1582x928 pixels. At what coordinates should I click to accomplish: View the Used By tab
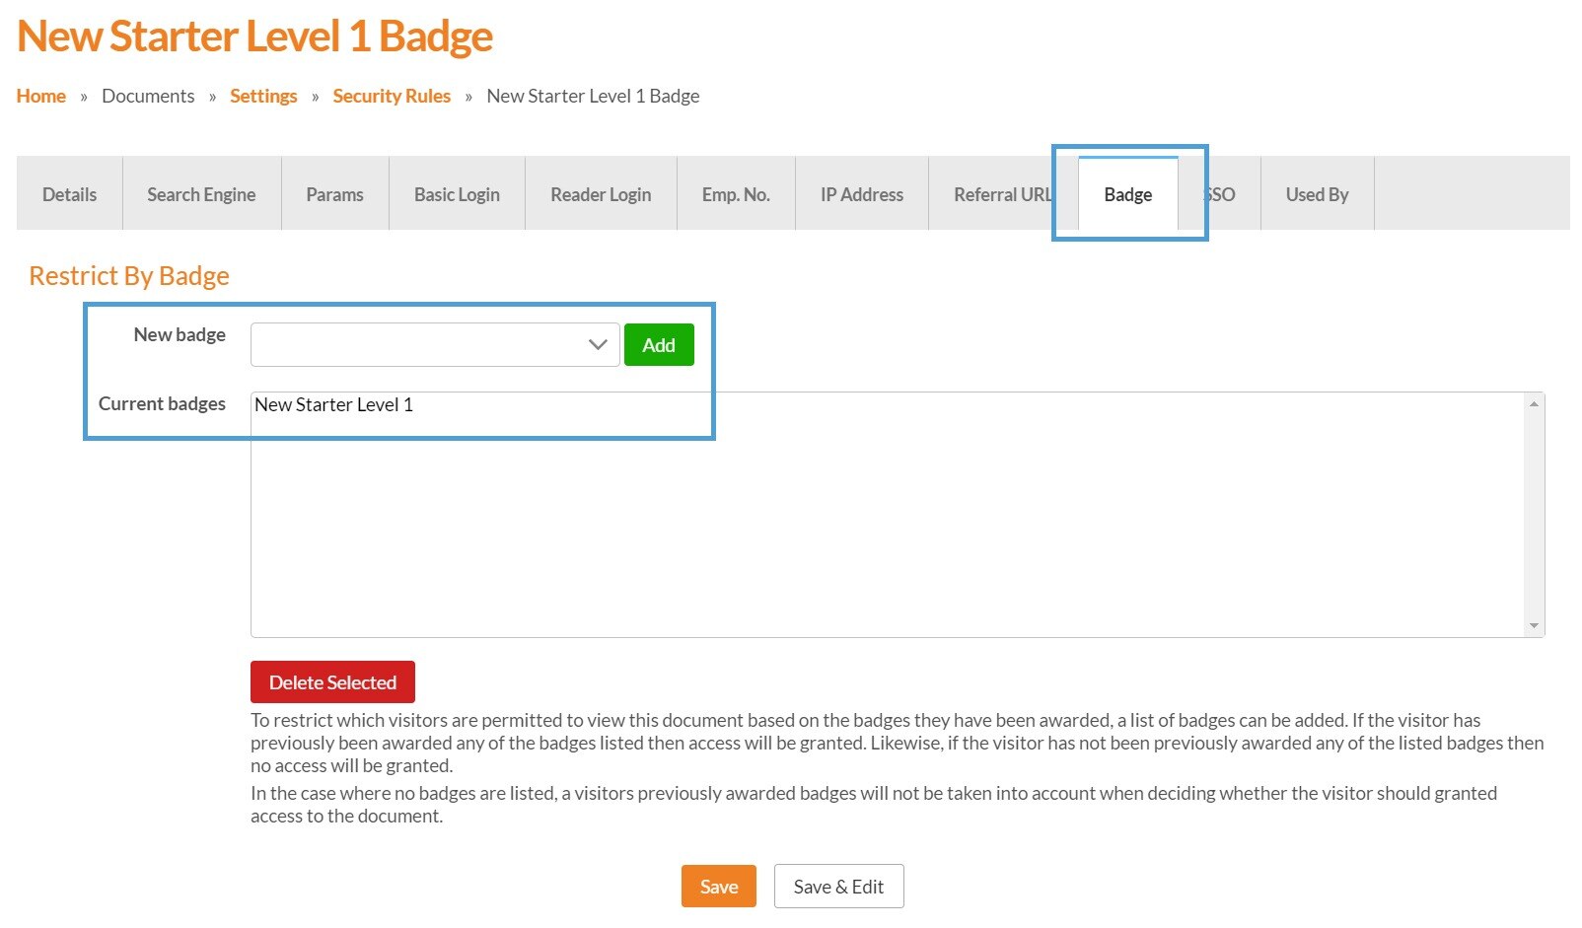pos(1317,194)
